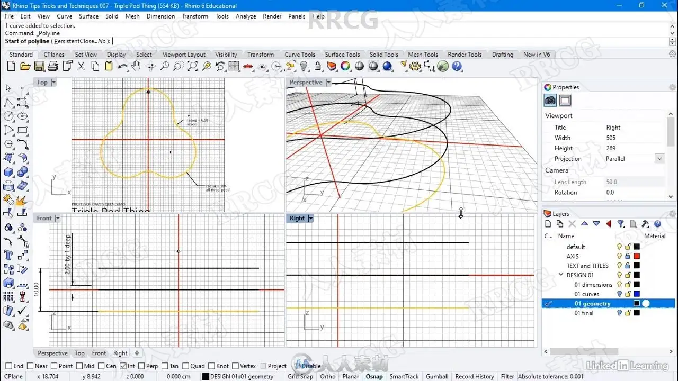The height and width of the screenshot is (381, 678).
Task: Click the Cut scissors icon
Action: [81, 66]
